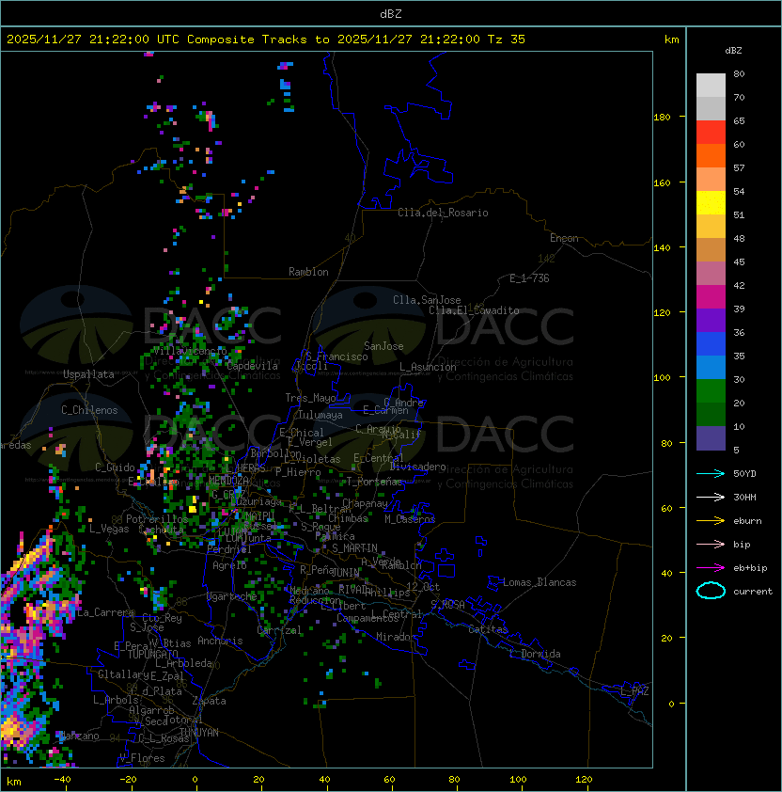Click the 'Manzano' map label
The width and height of the screenshot is (782, 792).
[x=80, y=736]
